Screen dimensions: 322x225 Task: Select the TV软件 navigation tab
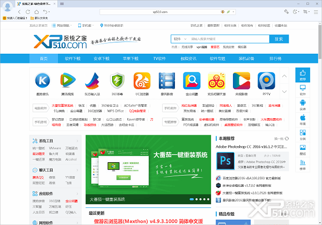pos(159,59)
